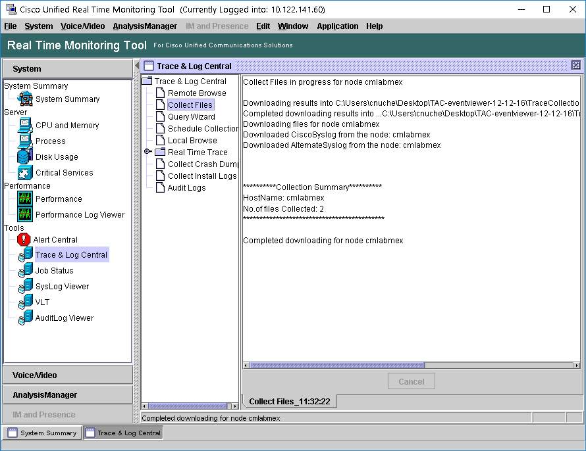Open the Application menu
This screenshot has width=586, height=451.
[338, 26]
